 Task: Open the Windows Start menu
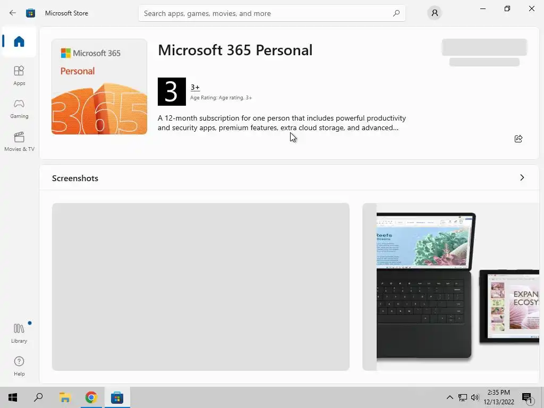(13, 397)
